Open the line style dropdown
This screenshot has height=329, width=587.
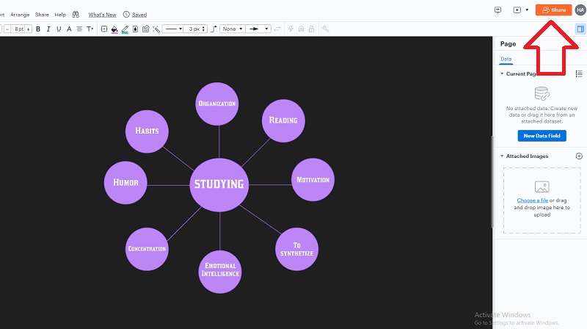[x=173, y=29]
